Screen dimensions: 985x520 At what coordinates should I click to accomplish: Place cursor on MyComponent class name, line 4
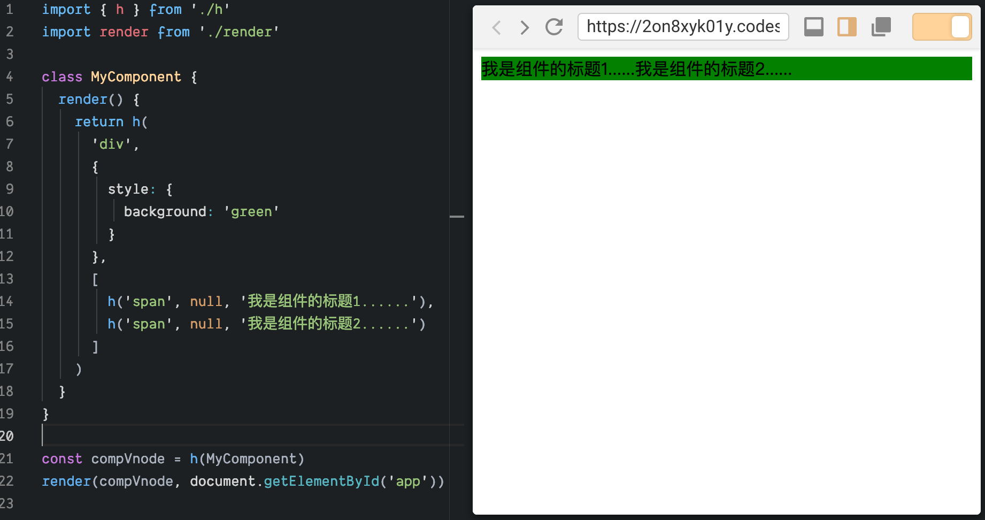(136, 77)
